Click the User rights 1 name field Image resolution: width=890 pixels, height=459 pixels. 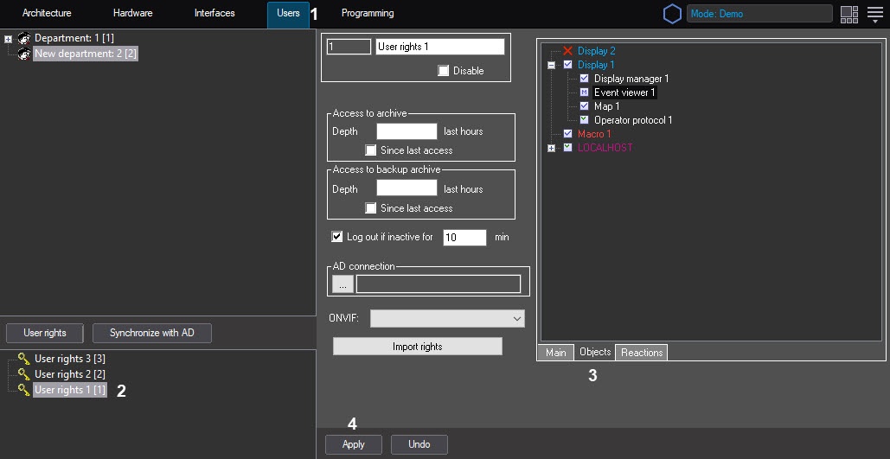coord(440,47)
